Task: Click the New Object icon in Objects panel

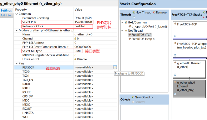Action: pos(133,97)
